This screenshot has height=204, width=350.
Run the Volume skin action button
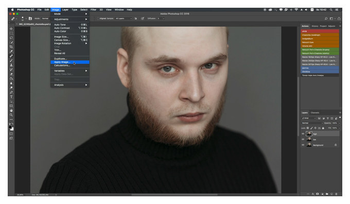coord(320,46)
